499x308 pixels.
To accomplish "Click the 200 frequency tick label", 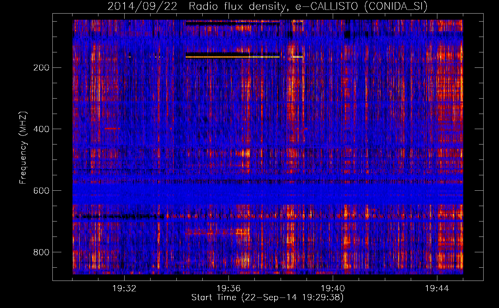I will click(41, 68).
